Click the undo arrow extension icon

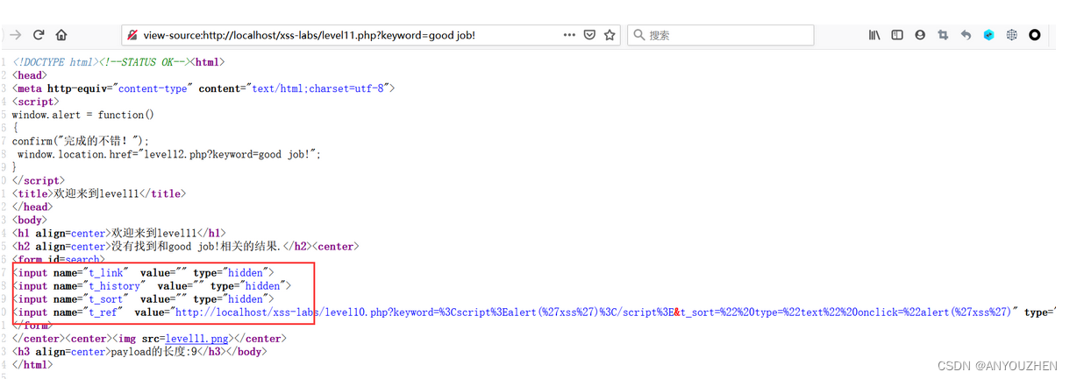click(x=966, y=35)
